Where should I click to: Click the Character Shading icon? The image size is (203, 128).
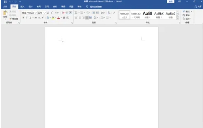tap(64, 18)
